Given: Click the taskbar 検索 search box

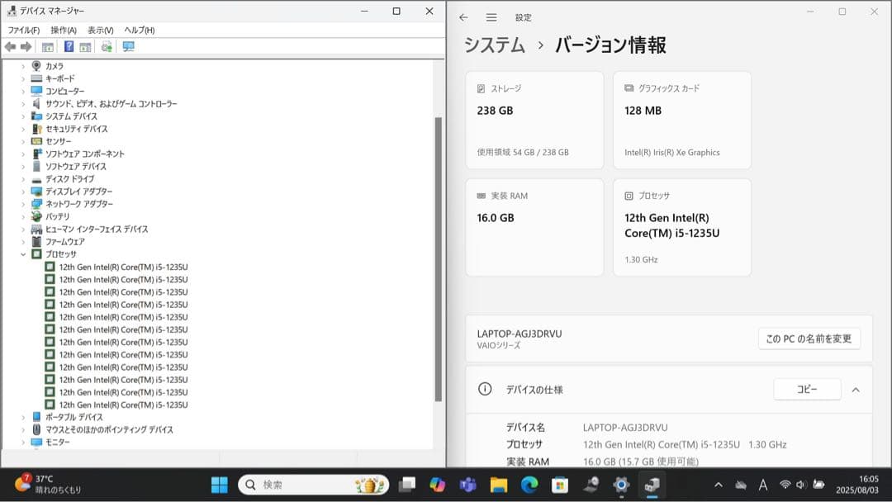Looking at the screenshot, I should 314,485.
